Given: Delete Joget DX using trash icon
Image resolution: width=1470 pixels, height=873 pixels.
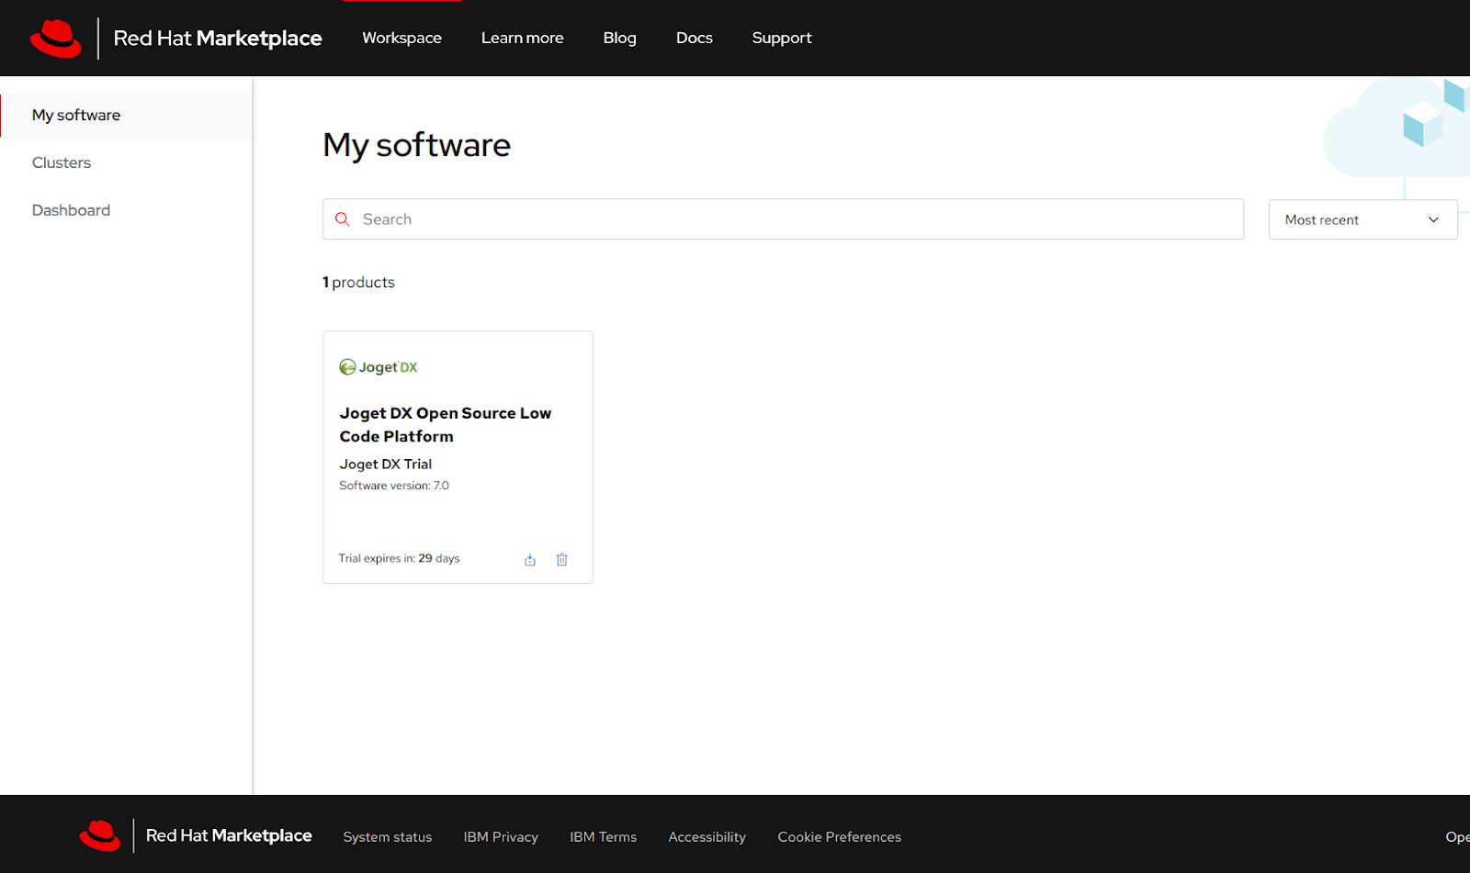Looking at the screenshot, I should pyautogui.click(x=562, y=559).
